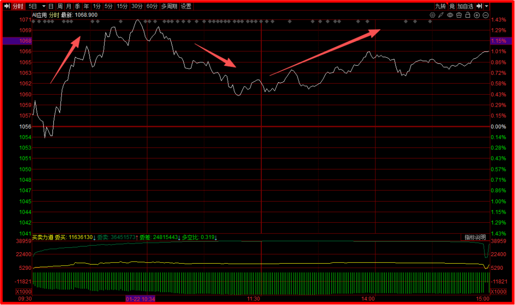515x305 pixels.
Task: Switch to the 60分 timeframe tab
Action: pos(152,6)
